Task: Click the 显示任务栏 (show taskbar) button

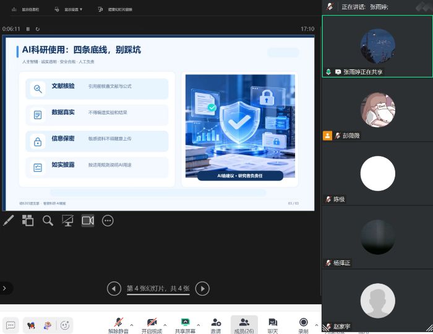Action: 25,9
